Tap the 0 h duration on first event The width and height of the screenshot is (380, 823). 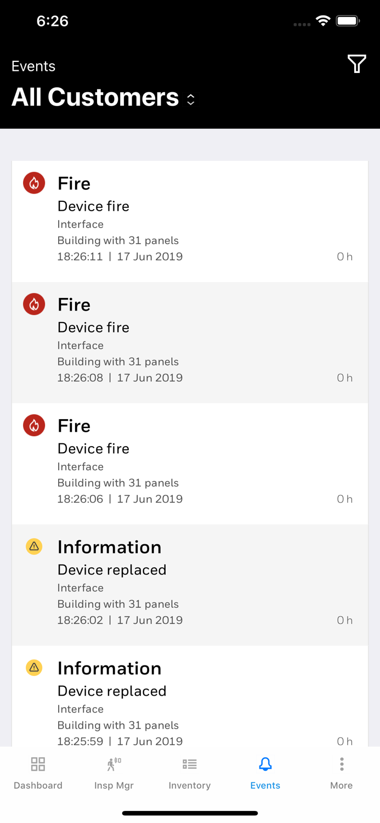point(344,256)
